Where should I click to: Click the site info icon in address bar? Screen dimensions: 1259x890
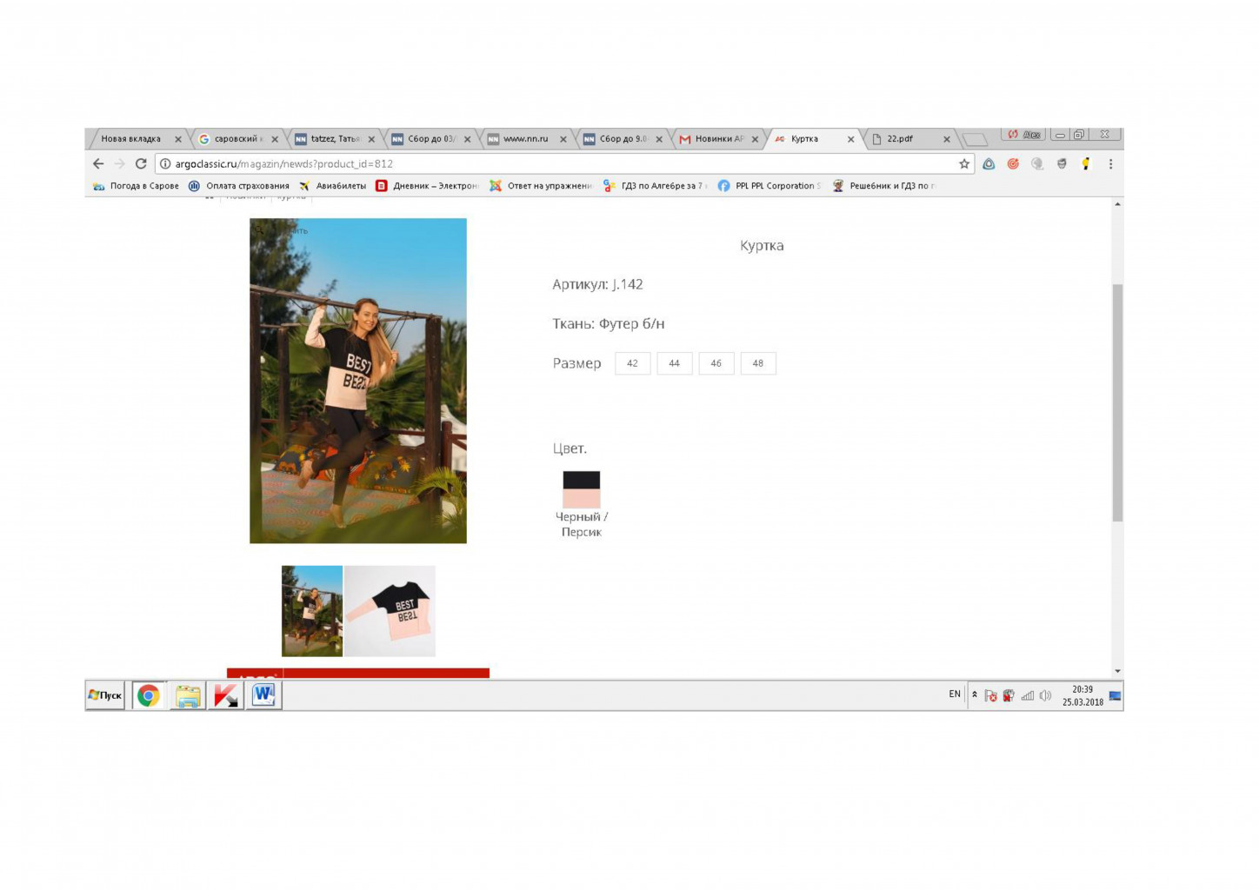click(165, 163)
